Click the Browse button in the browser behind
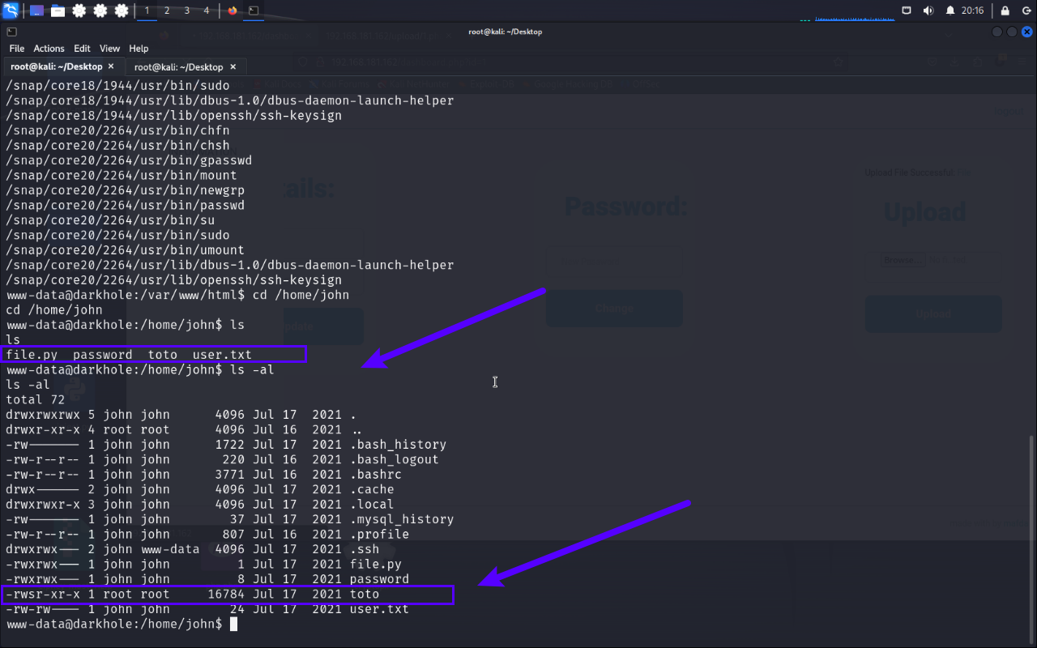This screenshot has height=648, width=1037. [x=901, y=260]
